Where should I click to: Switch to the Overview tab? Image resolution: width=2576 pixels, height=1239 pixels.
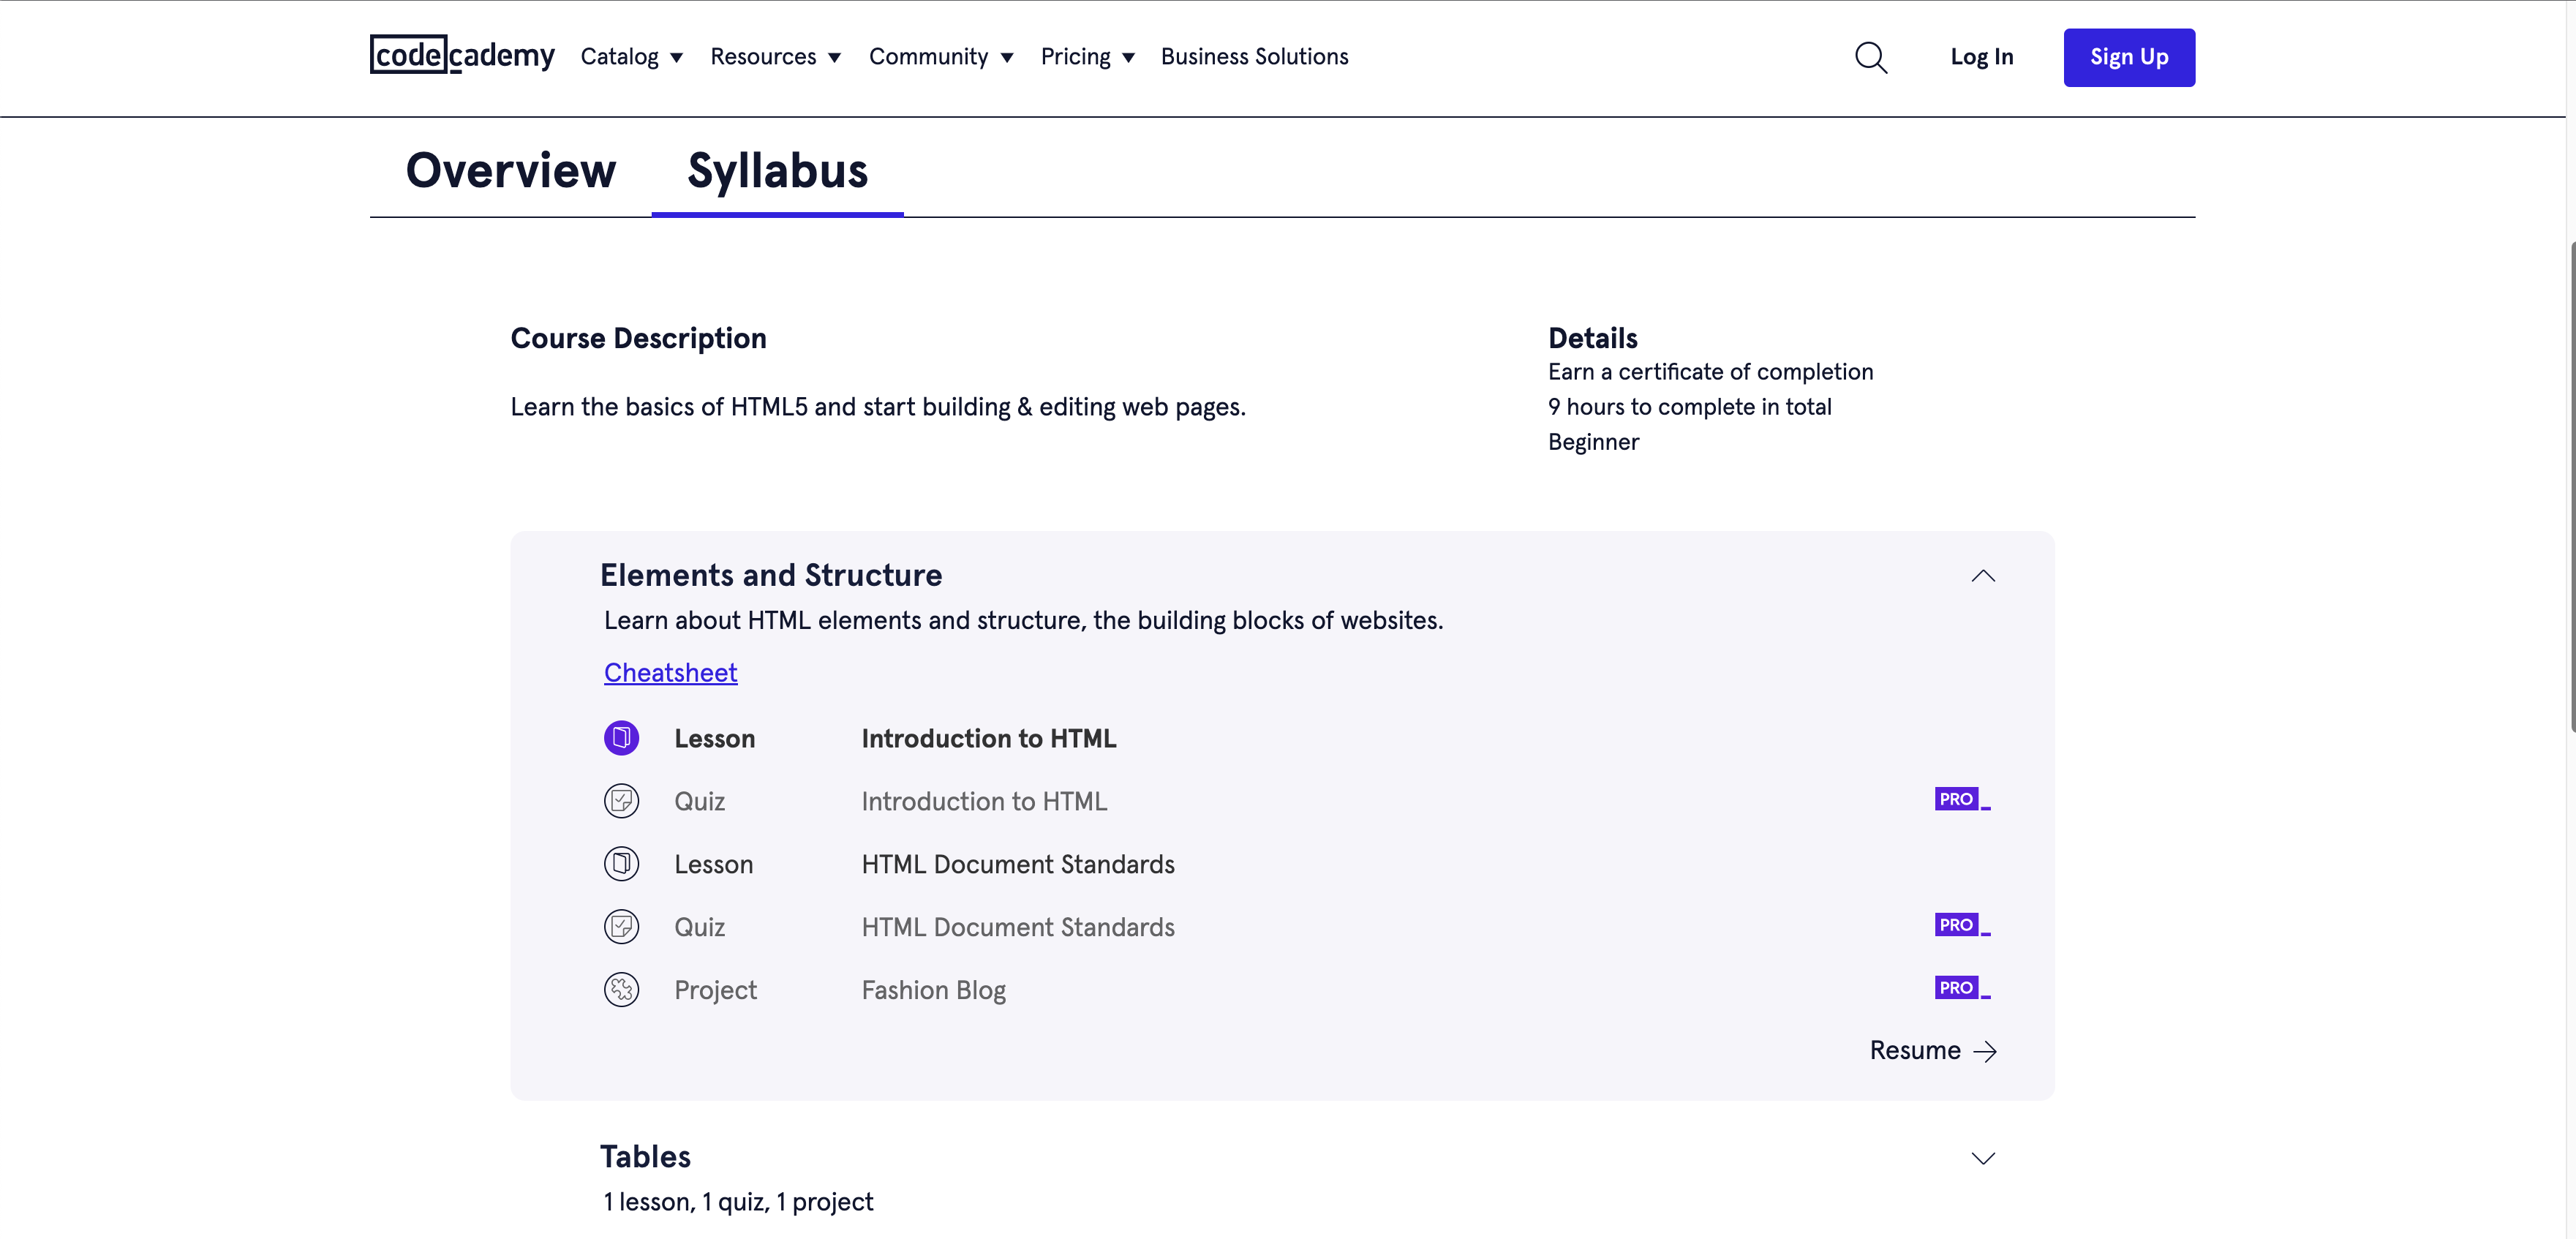(511, 170)
